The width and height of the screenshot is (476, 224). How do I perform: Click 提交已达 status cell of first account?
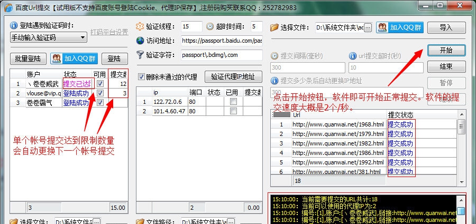[77, 84]
